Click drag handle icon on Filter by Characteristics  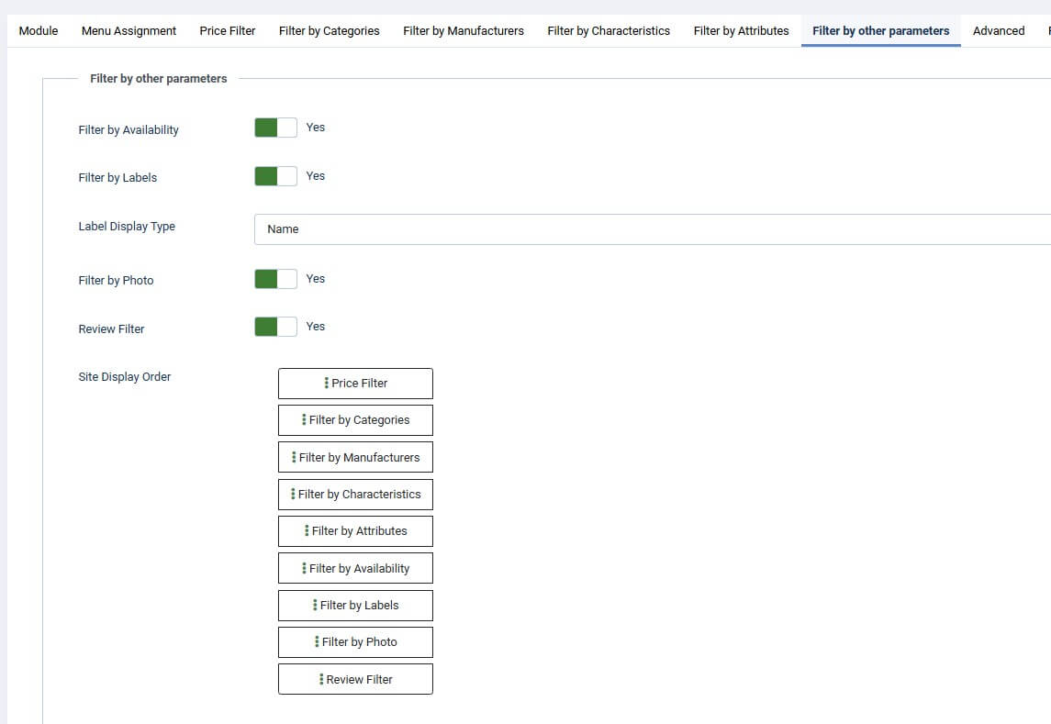click(x=293, y=495)
